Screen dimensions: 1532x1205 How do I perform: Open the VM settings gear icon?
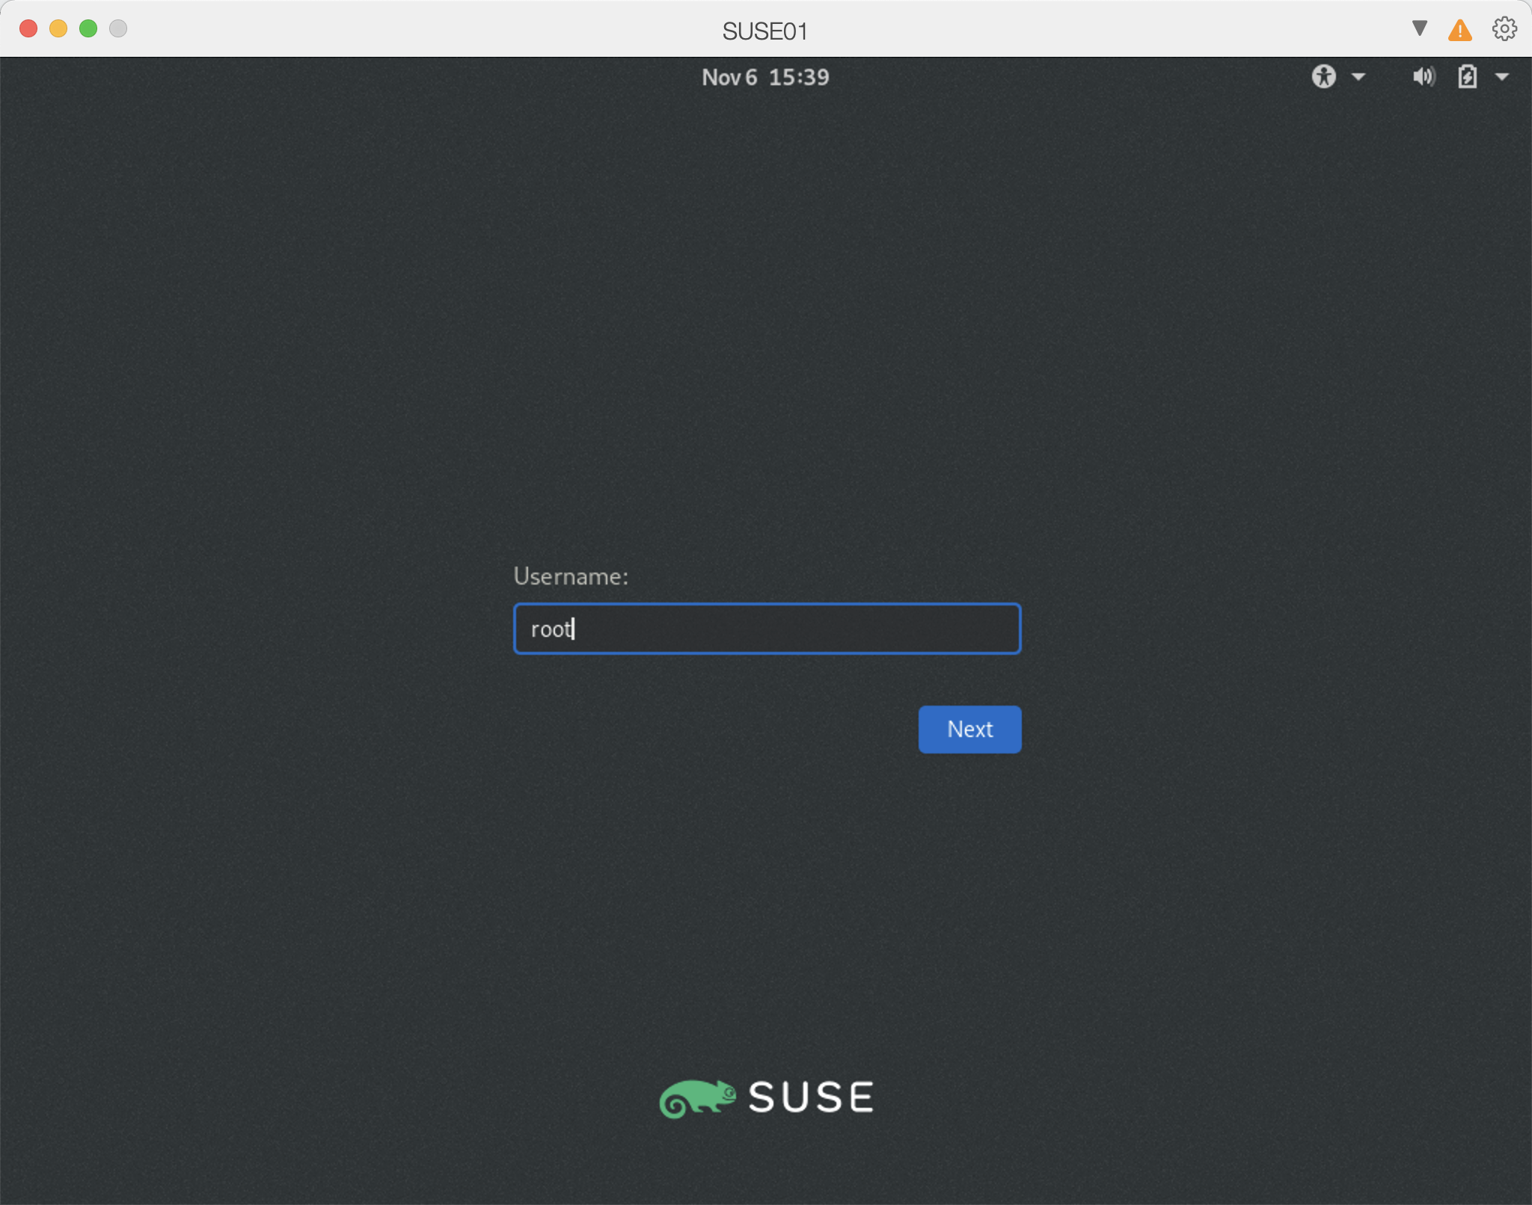(1504, 29)
